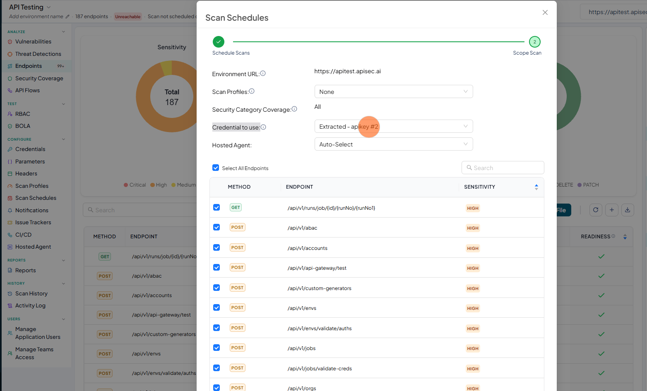Screen dimensions: 647x391
Task: Close the Scan Schedules dialog
Action: coord(545,12)
